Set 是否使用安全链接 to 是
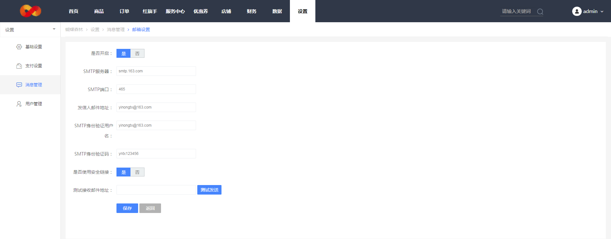This screenshot has height=239, width=611. (x=123, y=172)
